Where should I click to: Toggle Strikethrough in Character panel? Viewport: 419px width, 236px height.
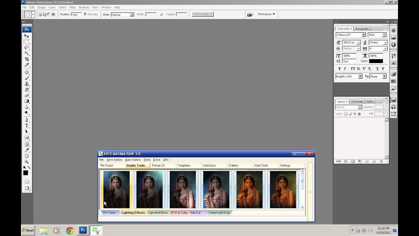[x=383, y=69]
